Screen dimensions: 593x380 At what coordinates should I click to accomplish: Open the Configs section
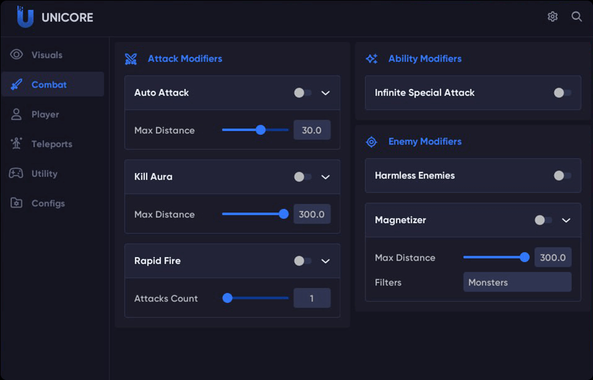pos(48,203)
